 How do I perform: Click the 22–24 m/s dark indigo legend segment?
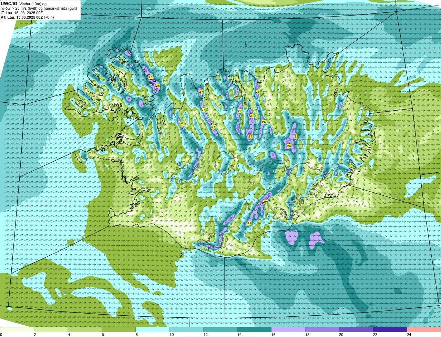[x=390, y=330]
